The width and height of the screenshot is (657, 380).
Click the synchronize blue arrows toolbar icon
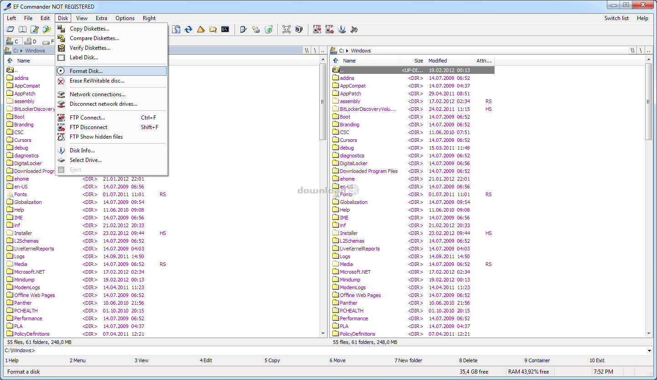pos(188,30)
